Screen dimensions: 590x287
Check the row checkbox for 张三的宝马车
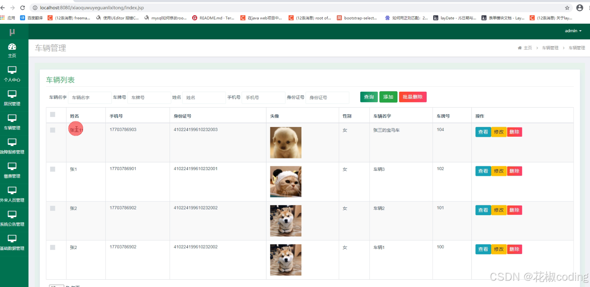[53, 130]
